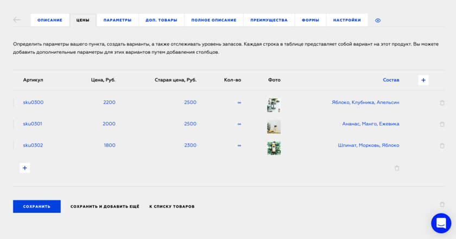
Task: Add a new variant row with plus
Action: click(25, 168)
